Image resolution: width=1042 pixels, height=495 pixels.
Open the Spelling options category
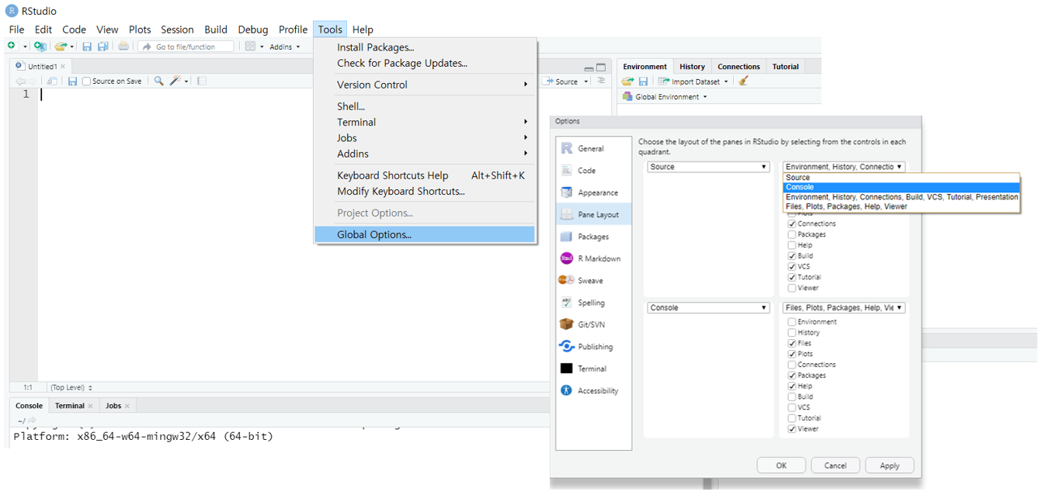[594, 303]
